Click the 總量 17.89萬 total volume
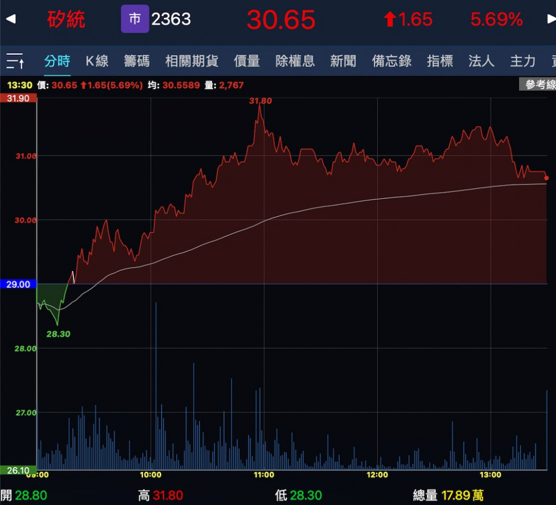The image size is (556, 505). [448, 495]
